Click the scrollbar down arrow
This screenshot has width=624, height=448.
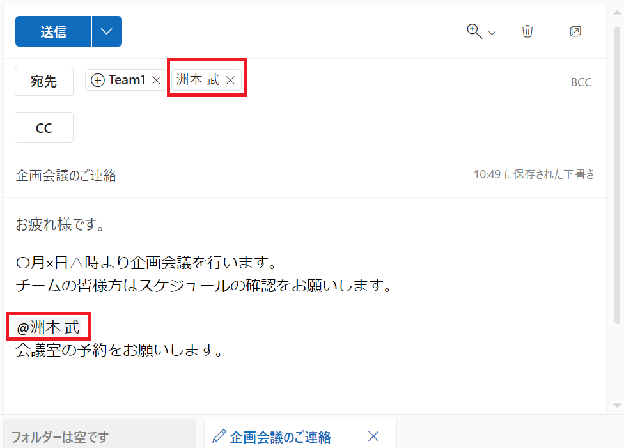pos(617,405)
